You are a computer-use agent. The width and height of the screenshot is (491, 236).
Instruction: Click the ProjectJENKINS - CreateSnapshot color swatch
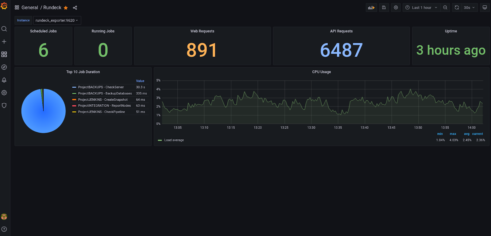(74, 100)
